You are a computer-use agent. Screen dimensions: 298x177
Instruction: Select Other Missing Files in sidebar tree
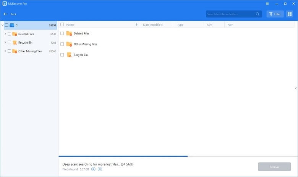tap(31, 51)
